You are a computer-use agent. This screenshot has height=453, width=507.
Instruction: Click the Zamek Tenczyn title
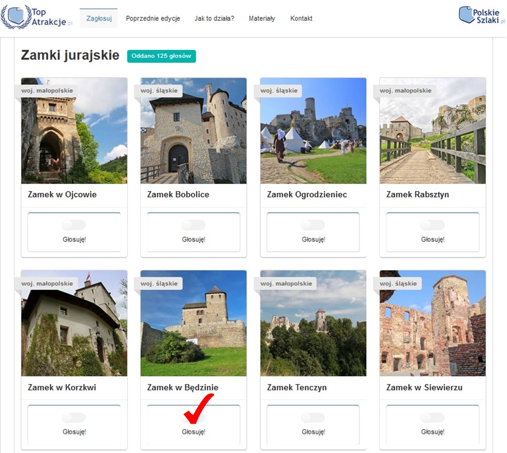tap(296, 387)
